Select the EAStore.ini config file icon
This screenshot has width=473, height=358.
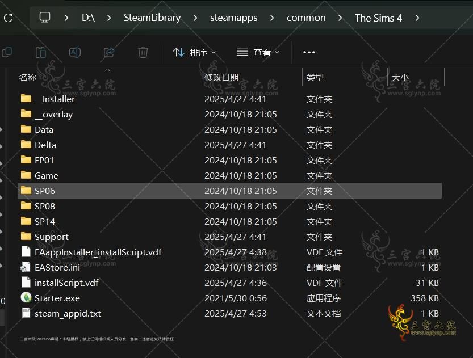[26, 267]
